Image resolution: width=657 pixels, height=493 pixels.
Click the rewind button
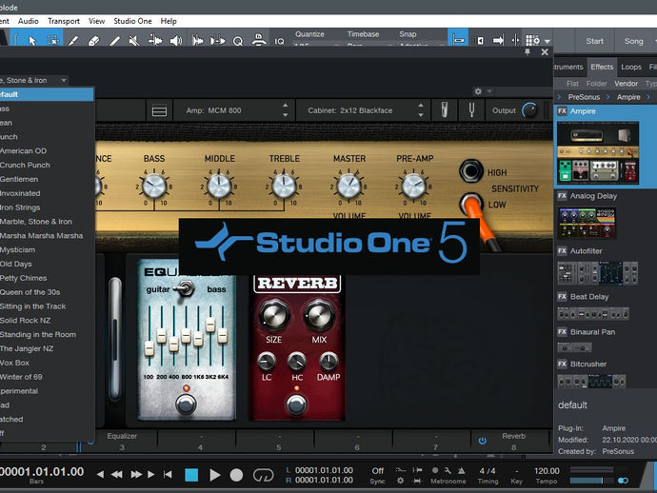pyautogui.click(x=116, y=475)
